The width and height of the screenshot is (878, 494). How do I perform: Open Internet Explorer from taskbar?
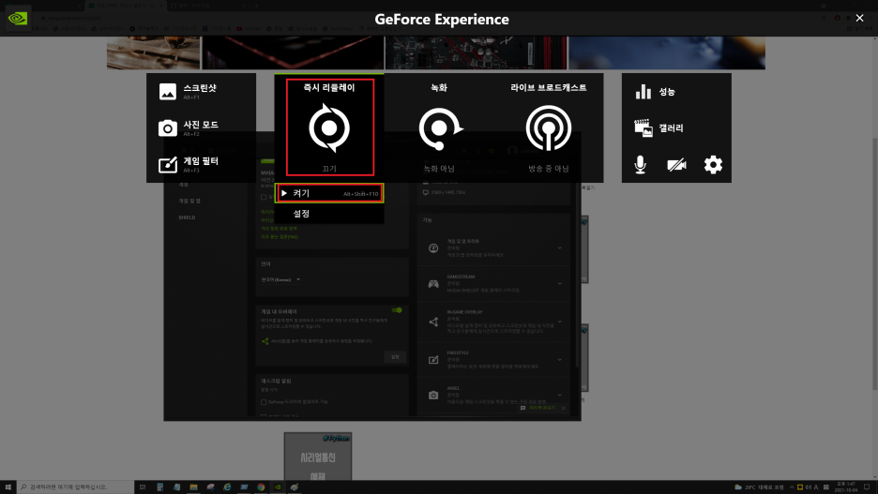(227, 487)
